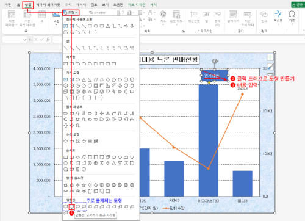Click the chart title text box
305x221 pixels.
click(169, 60)
